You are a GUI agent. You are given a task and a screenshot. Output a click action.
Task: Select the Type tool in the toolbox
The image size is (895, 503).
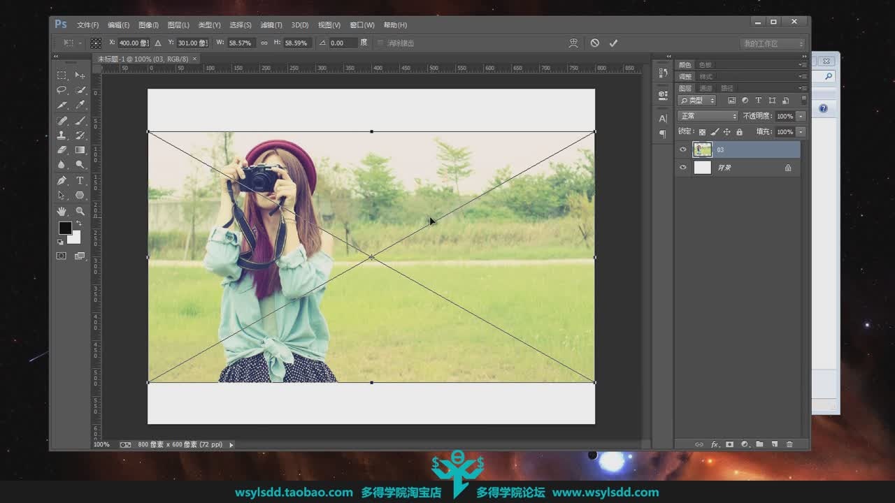[80, 181]
